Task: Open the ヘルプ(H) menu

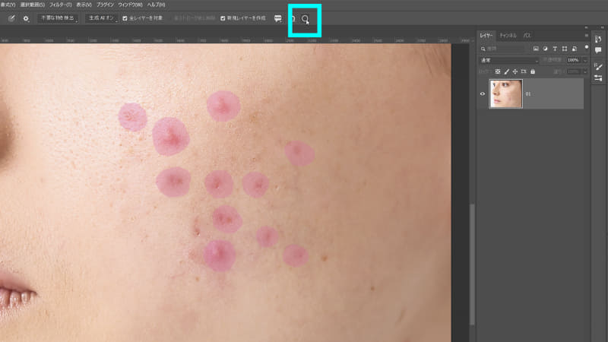Action: (x=156, y=5)
